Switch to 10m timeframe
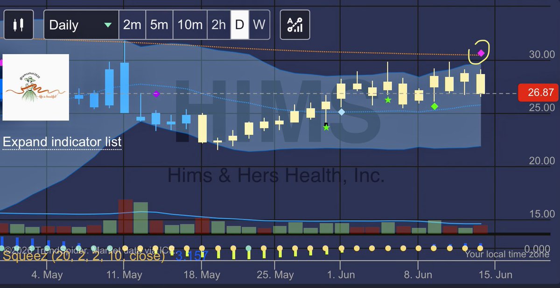Viewport: 560px width, 288px height. 190,25
